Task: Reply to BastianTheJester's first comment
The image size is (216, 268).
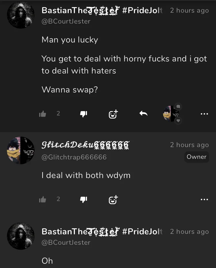Action: click(x=143, y=113)
